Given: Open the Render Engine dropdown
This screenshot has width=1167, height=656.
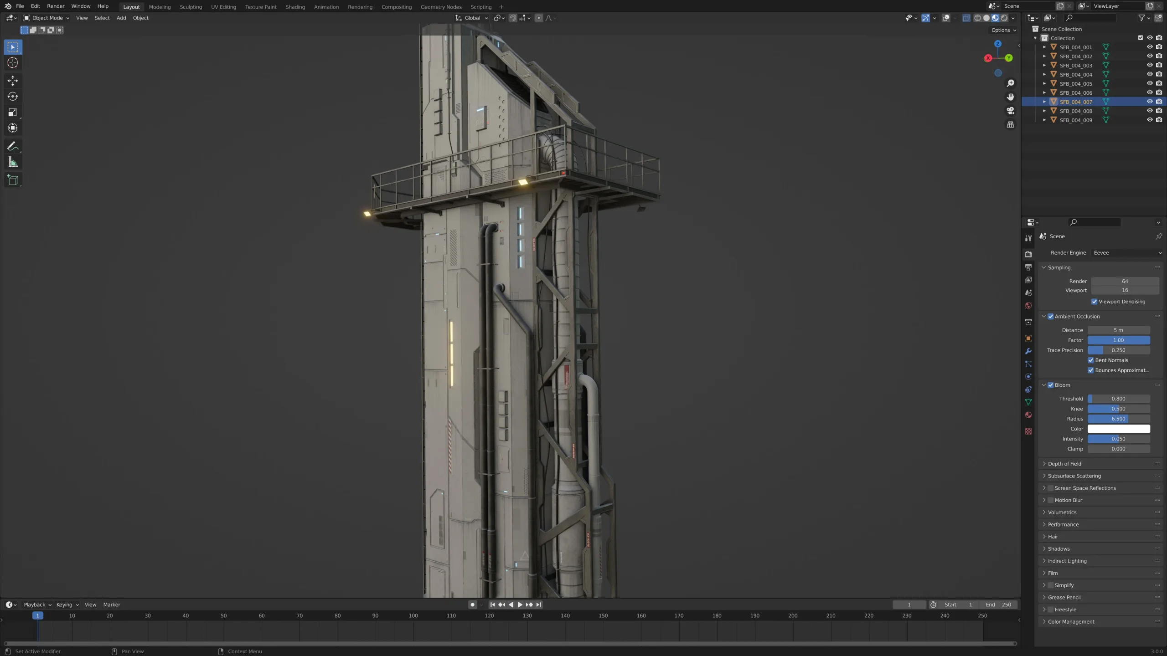Looking at the screenshot, I should 1127,253.
